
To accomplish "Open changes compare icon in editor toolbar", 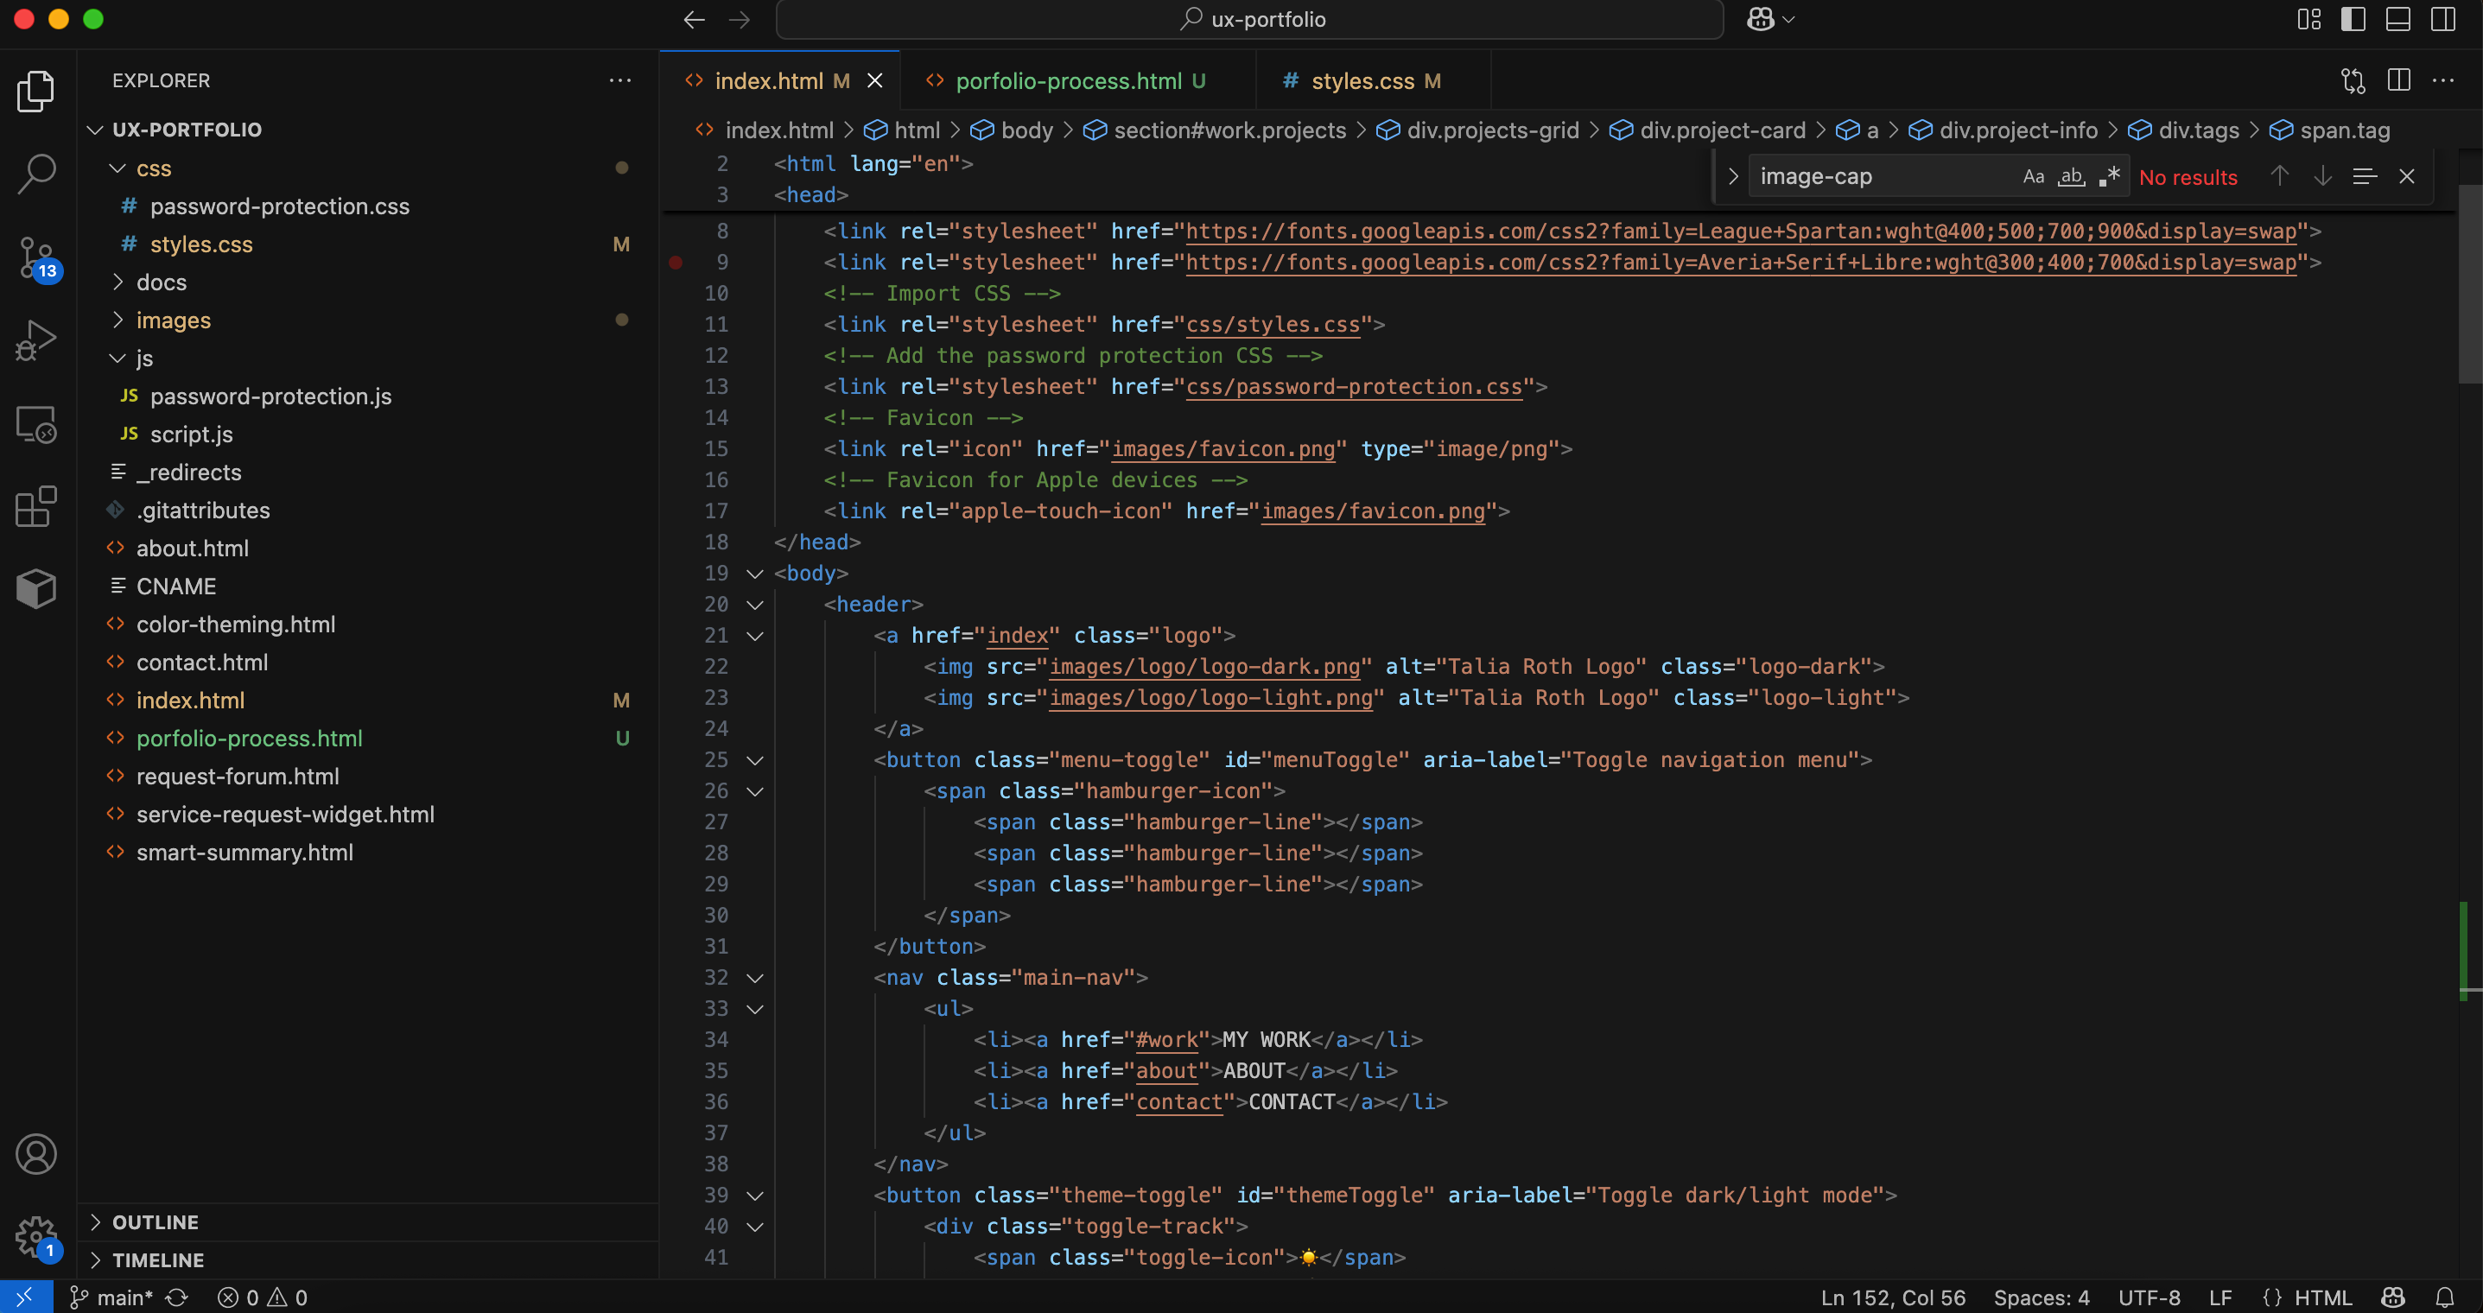I will 2353,81.
